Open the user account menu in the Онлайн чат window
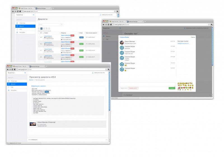Screen dimensions: 224x157 pos(196,28)
